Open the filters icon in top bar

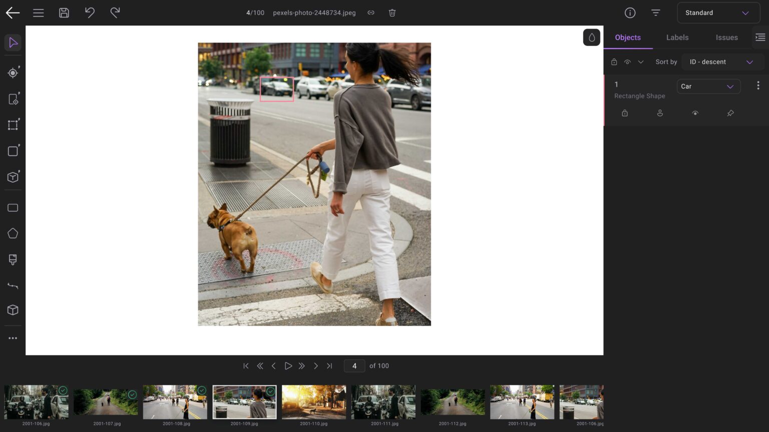[x=655, y=13]
